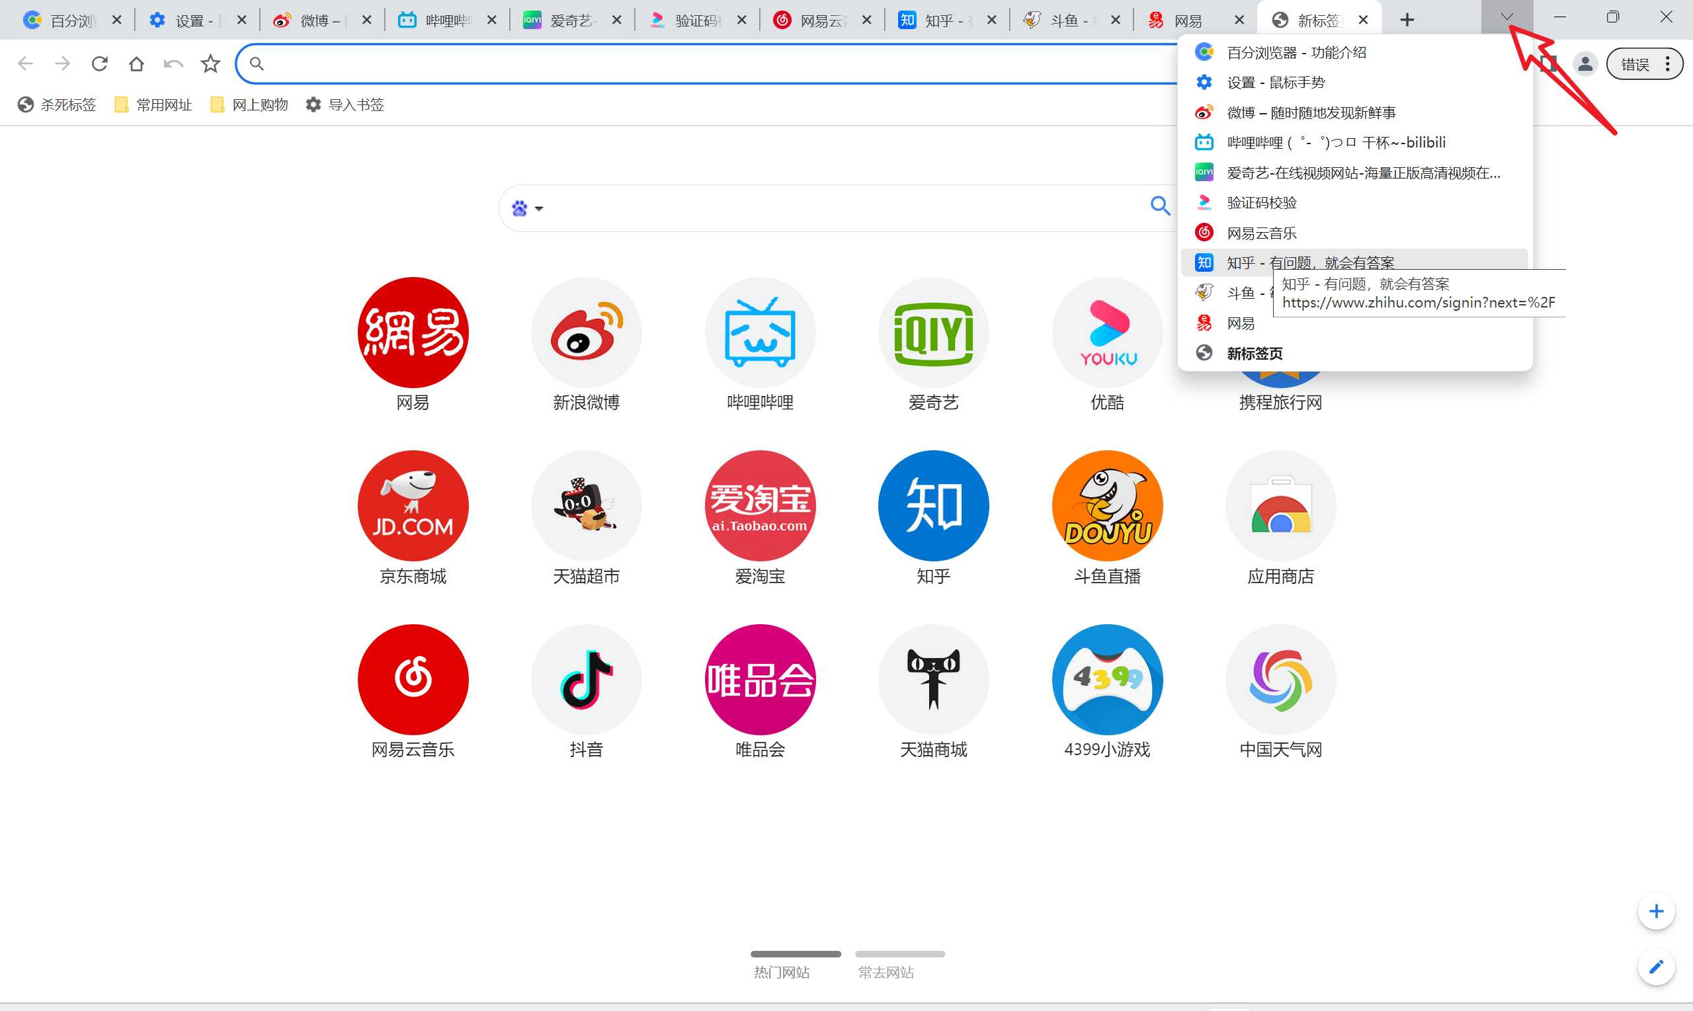Select 新标签页 in tab list
The height and width of the screenshot is (1011, 1693).
pos(1354,353)
